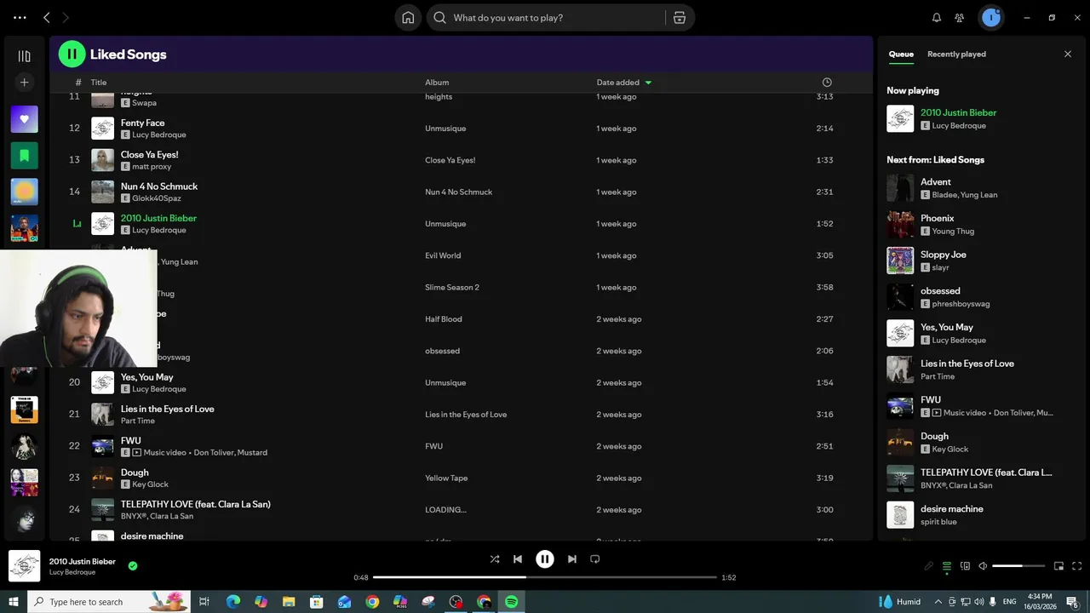
Task: Open Windows notification center
Action: (1073, 602)
